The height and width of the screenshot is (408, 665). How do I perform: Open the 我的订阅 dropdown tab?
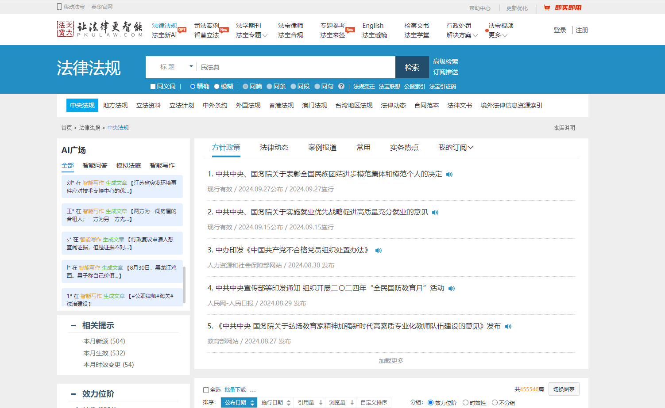coord(456,147)
